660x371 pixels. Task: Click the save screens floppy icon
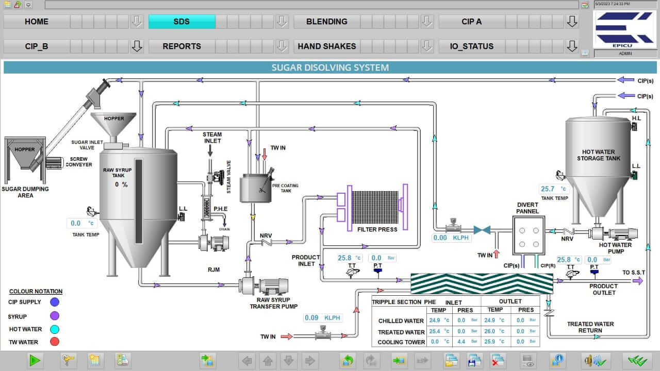[x=474, y=361]
